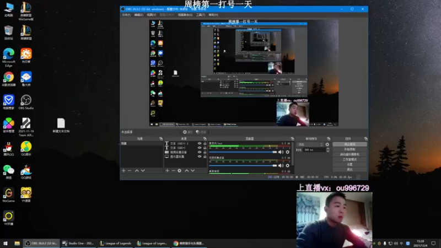The height and width of the screenshot is (248, 441).
Task: Pop out the Sources dock panel
Action: (205, 139)
